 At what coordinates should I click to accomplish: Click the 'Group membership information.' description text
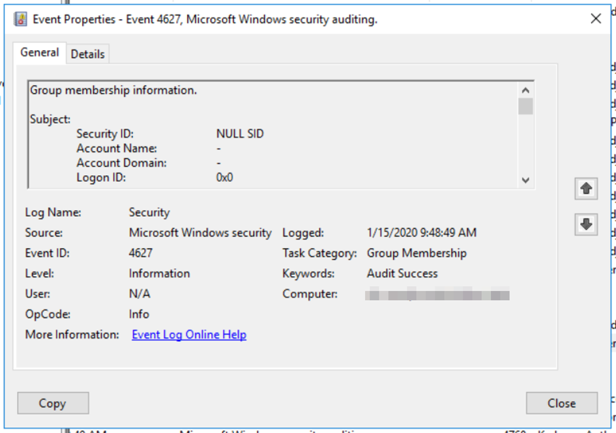pos(113,91)
